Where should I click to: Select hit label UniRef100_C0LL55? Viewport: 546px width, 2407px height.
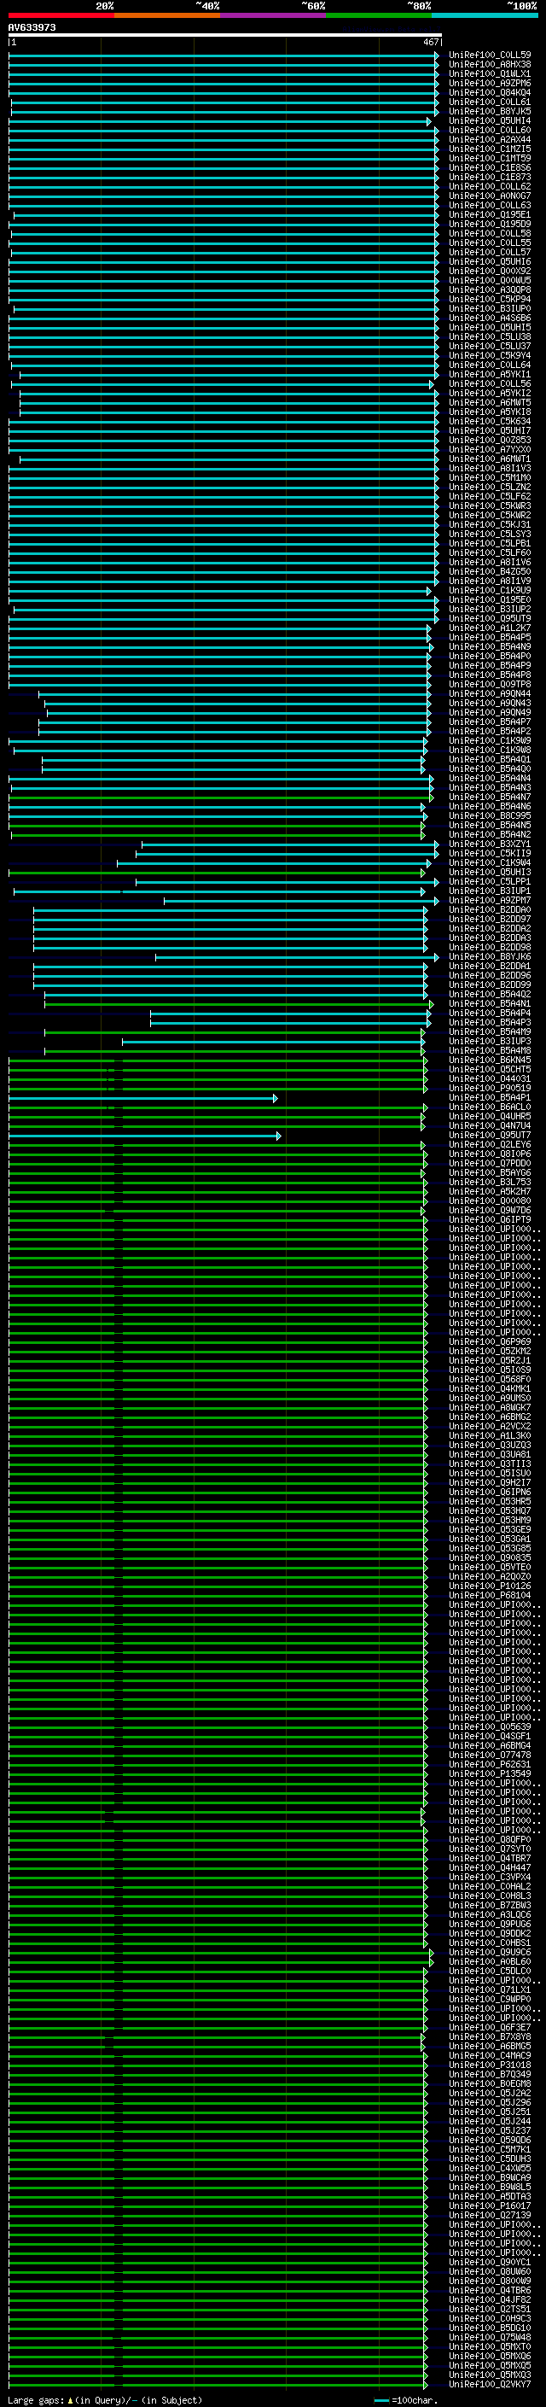click(x=490, y=243)
